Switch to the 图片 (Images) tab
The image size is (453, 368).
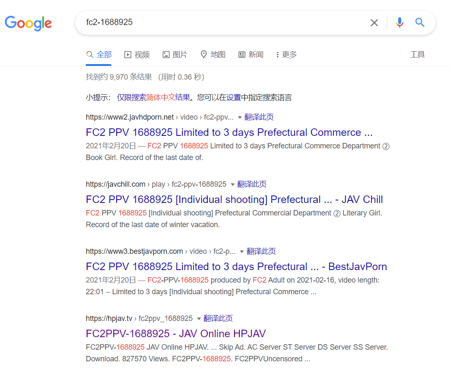[175, 54]
